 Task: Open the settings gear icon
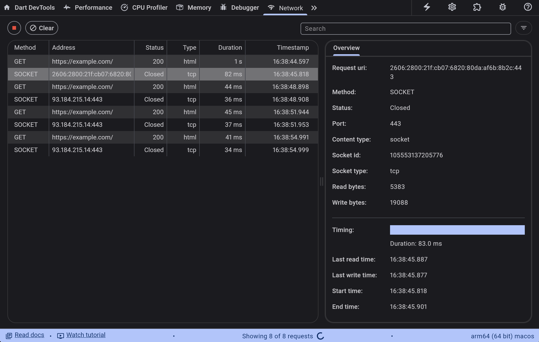pos(452,7)
